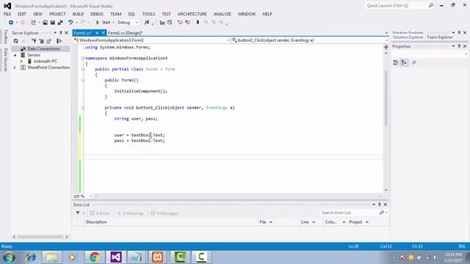Click the Navigate Backward toolbar icon
This screenshot has width=470, height=264.
[x=11, y=23]
